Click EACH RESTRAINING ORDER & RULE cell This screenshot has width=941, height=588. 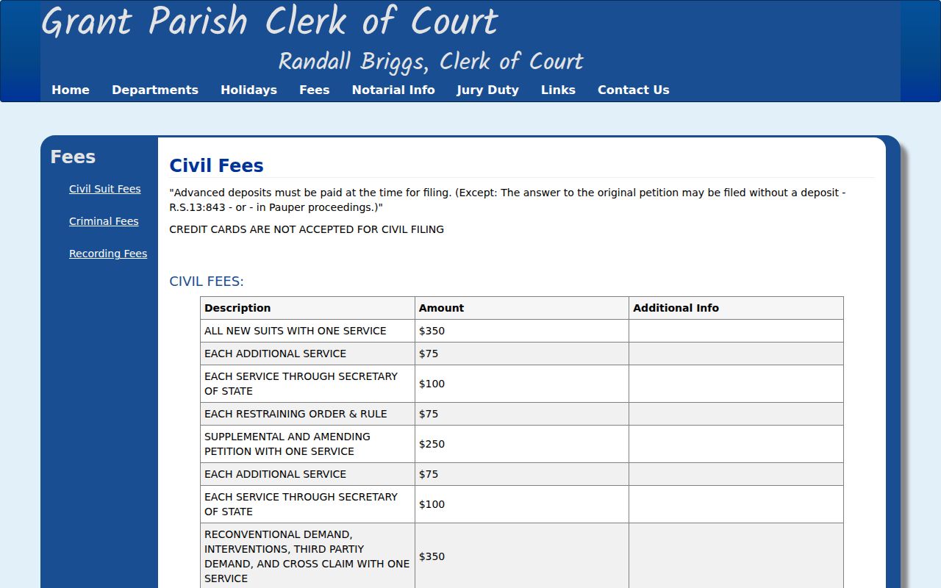[x=307, y=414]
